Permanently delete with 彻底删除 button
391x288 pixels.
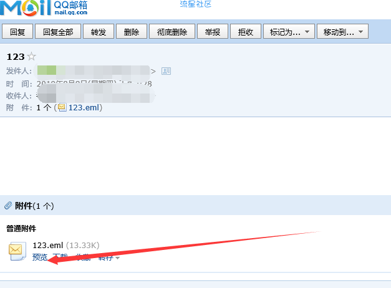click(x=172, y=31)
